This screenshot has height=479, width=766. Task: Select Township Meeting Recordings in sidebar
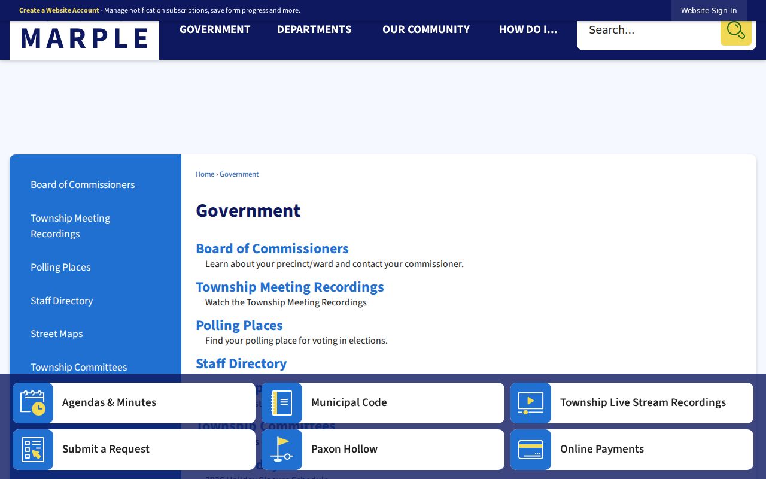coord(71,226)
